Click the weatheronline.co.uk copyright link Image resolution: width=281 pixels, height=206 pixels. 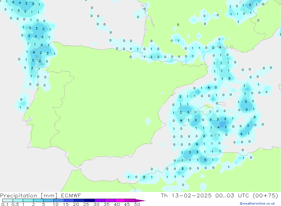coord(257,203)
